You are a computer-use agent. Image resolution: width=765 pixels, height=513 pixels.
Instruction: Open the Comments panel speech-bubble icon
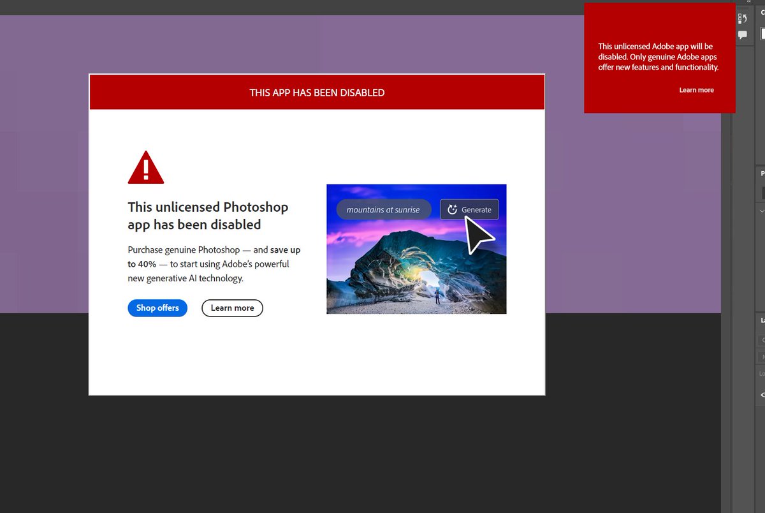(743, 35)
